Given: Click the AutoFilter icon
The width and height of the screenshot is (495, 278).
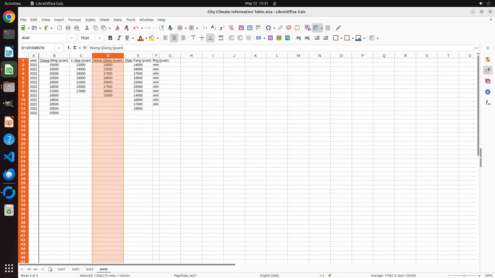Looking at the screenshot, I should click(231, 28).
